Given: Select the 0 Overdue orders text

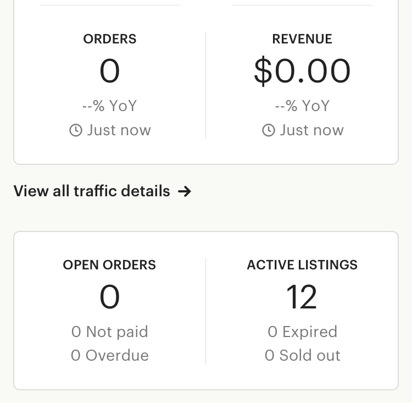Looking at the screenshot, I should pyautogui.click(x=109, y=356).
